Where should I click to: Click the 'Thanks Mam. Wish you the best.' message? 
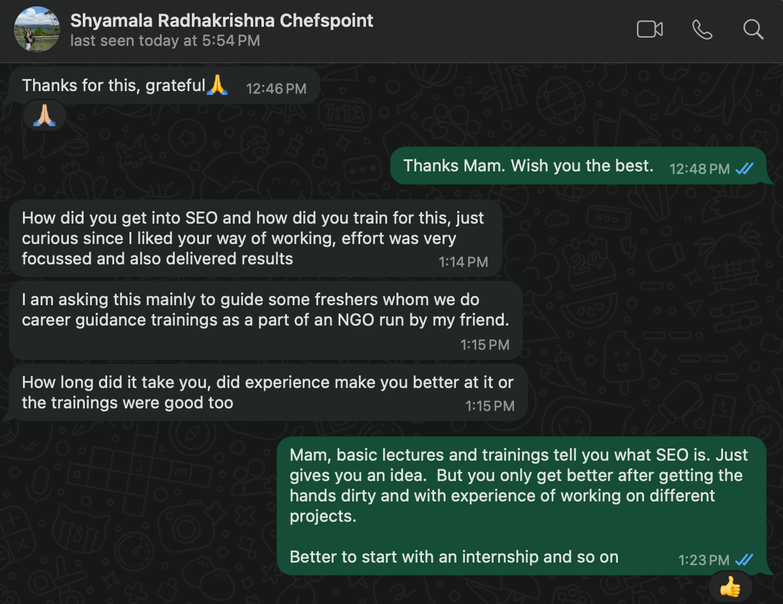(528, 166)
